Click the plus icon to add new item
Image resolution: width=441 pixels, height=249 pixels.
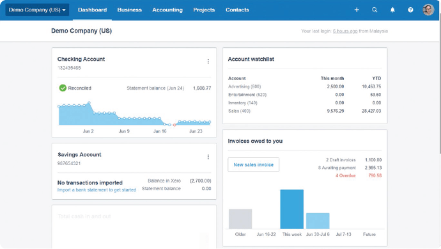[357, 10]
